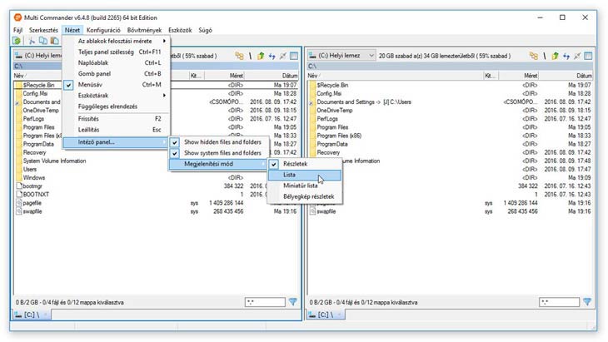Click panel layout icon in right panel
This screenshot has width=608, height=342.
click(588, 56)
